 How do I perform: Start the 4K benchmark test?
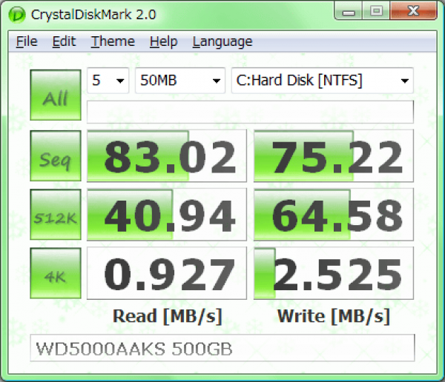click(x=56, y=273)
